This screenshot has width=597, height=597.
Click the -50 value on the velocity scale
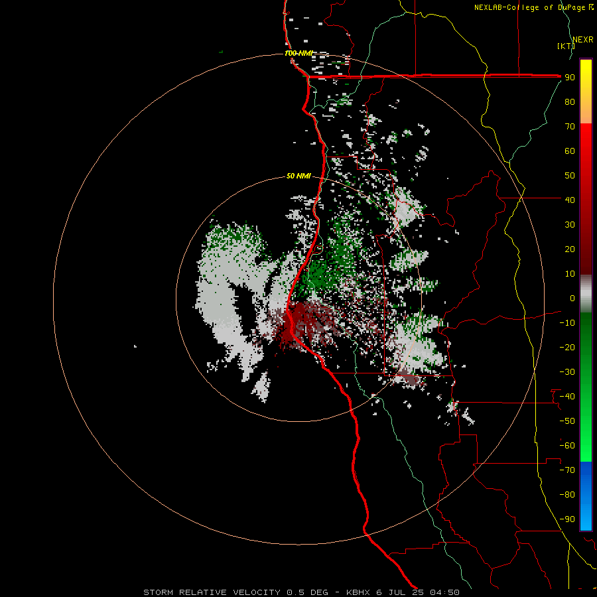click(567, 421)
